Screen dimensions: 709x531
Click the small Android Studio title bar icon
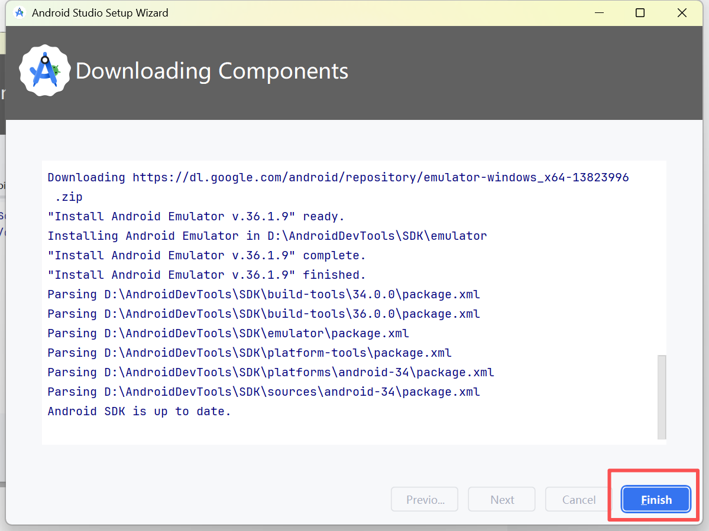[x=20, y=12]
